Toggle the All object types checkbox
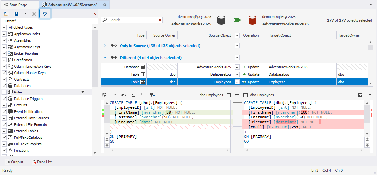Viewport: 377px width, 175px height. click(4, 27)
